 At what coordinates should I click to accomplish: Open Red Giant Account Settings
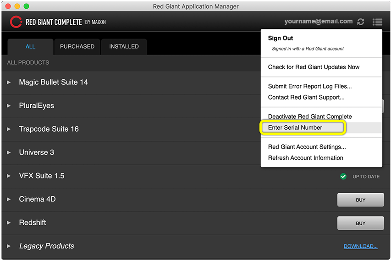point(307,147)
